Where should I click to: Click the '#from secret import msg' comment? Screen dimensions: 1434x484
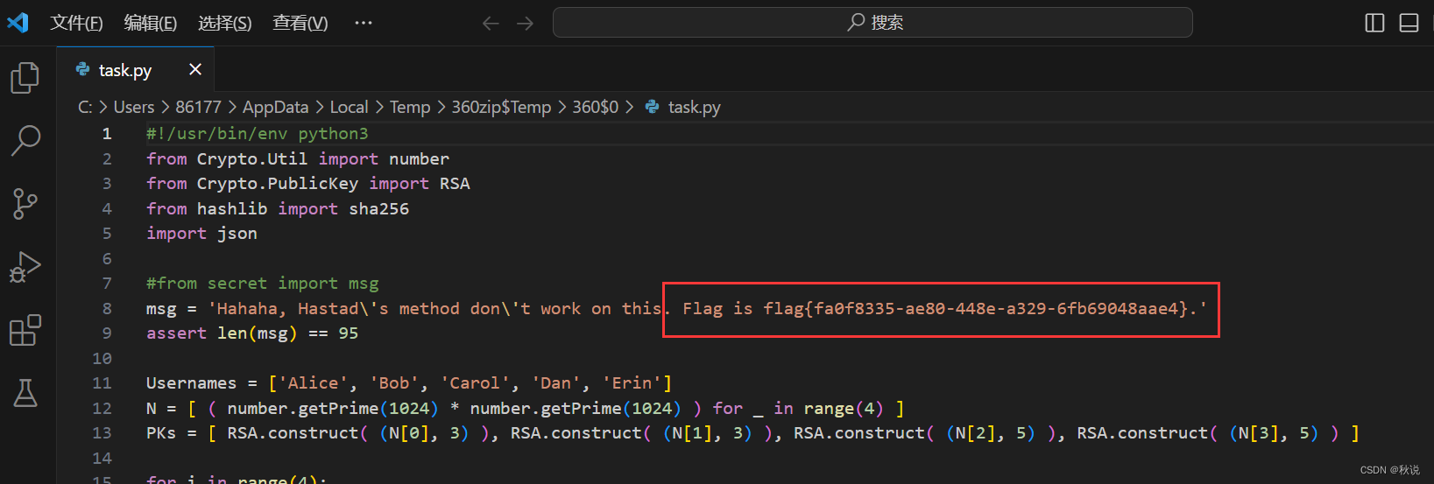(x=263, y=284)
